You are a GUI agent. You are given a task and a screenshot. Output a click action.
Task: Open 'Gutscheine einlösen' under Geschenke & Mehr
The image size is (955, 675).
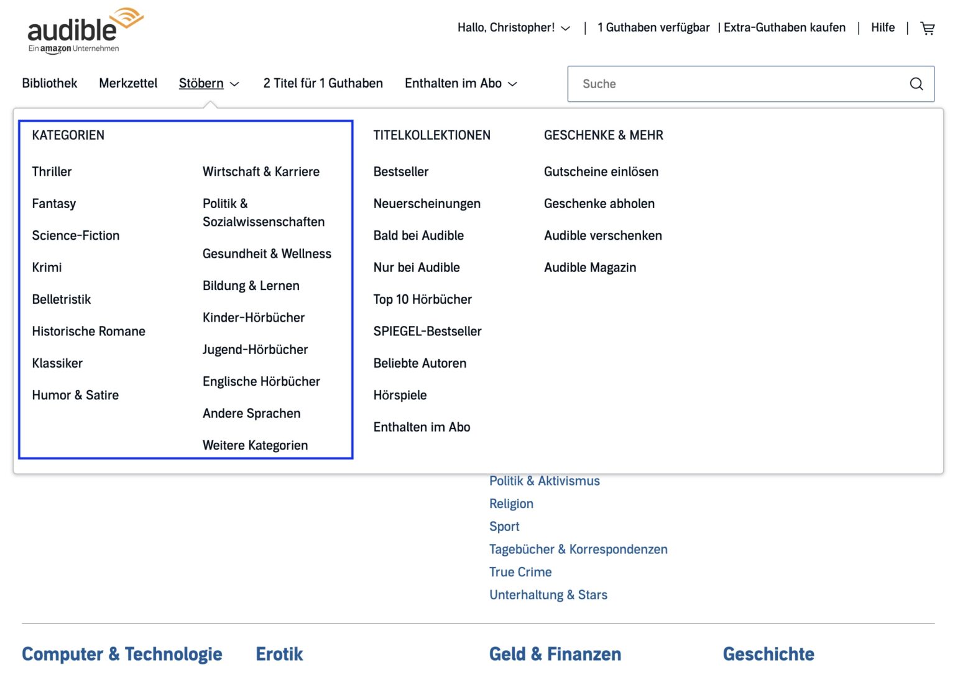pyautogui.click(x=601, y=172)
